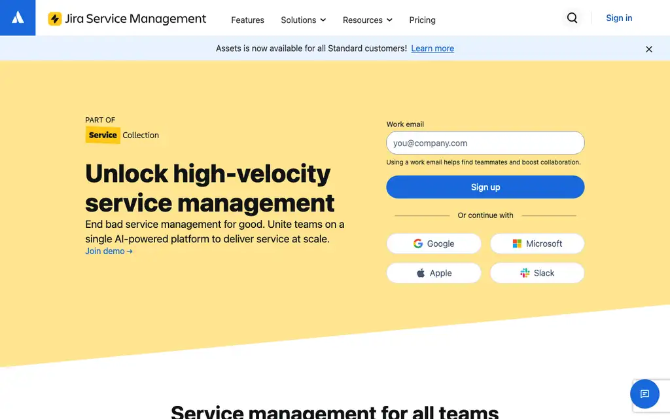The image size is (670, 419).
Task: Click the 'Work email' label
Action: click(405, 124)
